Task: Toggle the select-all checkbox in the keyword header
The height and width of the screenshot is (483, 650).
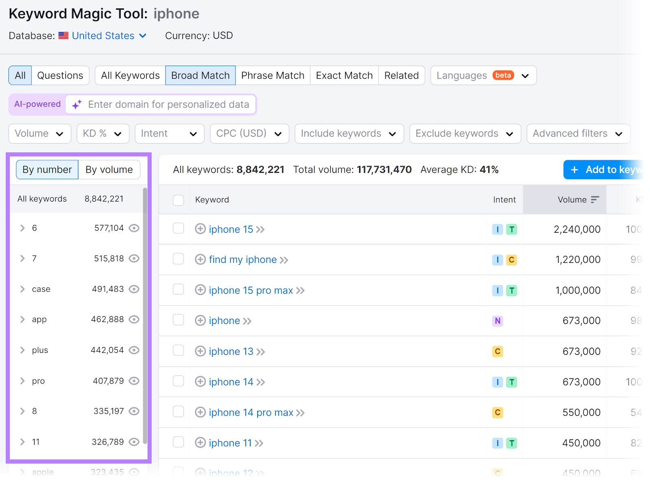Action: pos(178,200)
